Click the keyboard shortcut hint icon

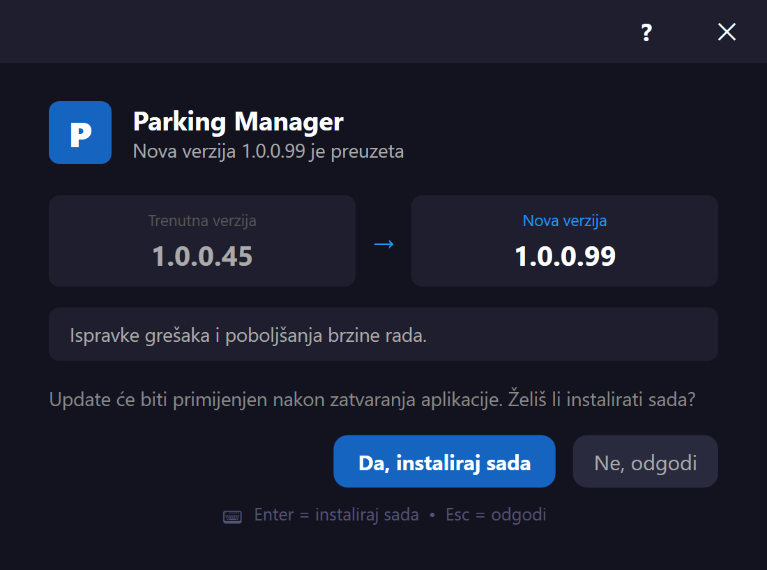(x=232, y=516)
